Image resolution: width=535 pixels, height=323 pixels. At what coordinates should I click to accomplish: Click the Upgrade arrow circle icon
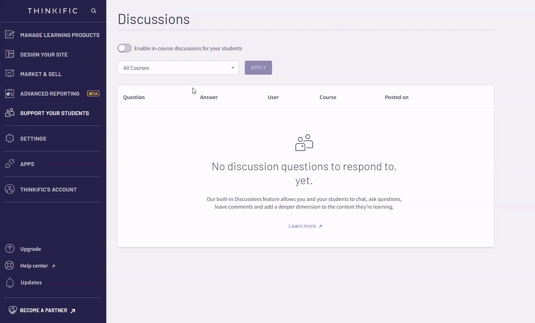click(x=10, y=248)
